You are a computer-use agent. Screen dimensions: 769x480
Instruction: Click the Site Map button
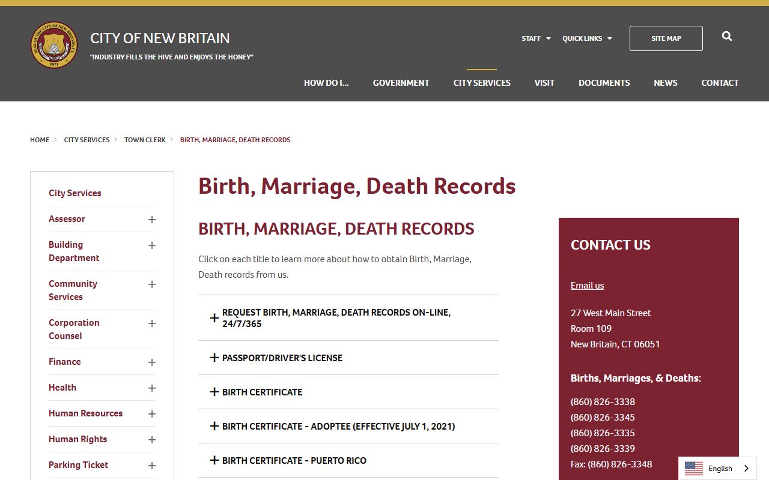(x=666, y=38)
